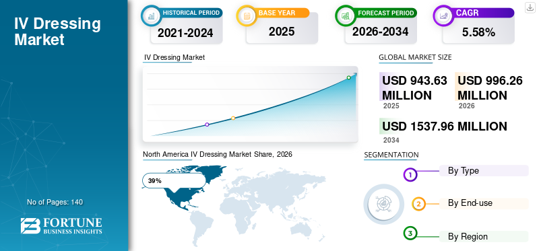Click the FORECAST PERIOD header badge
539x251 pixels.
click(385, 13)
